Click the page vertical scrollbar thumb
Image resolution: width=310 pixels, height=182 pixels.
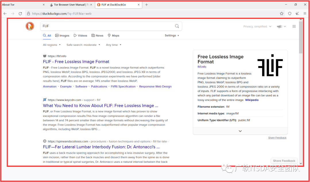(301, 38)
